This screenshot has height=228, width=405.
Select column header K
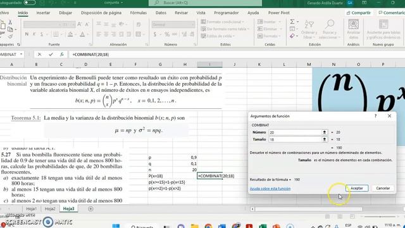point(259,65)
